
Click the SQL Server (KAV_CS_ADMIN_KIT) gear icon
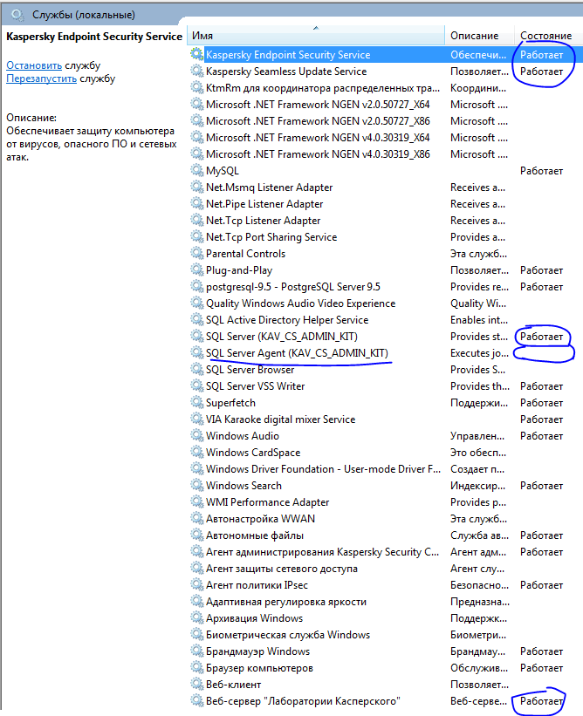click(x=197, y=336)
